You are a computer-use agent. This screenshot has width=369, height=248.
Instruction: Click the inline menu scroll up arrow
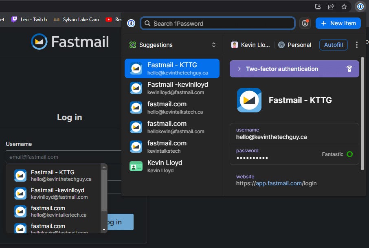point(104,167)
